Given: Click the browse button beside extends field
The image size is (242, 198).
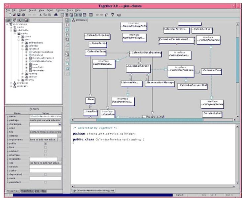Looking at the screenshot, I should pos(60,136).
